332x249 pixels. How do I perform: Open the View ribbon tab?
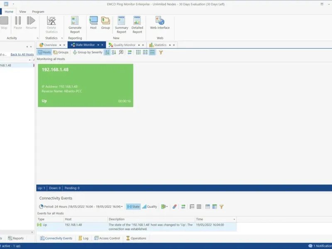[x=23, y=12]
